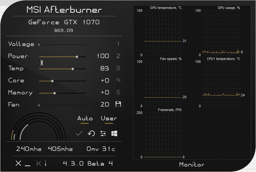
Task: Click the Fan value 20
Action: click(105, 104)
